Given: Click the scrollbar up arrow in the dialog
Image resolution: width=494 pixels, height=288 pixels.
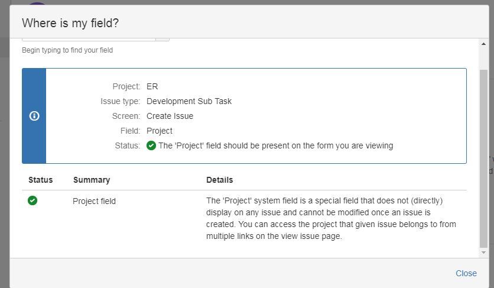Looking at the screenshot, I should pyautogui.click(x=483, y=44).
